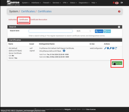
Task: Open the VPN menu
Action: pyautogui.click(x=65, y=3)
